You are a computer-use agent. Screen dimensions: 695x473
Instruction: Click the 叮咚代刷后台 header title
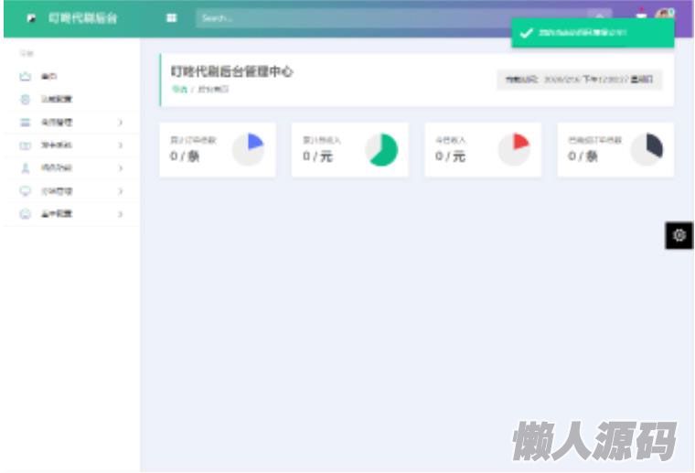(83, 18)
